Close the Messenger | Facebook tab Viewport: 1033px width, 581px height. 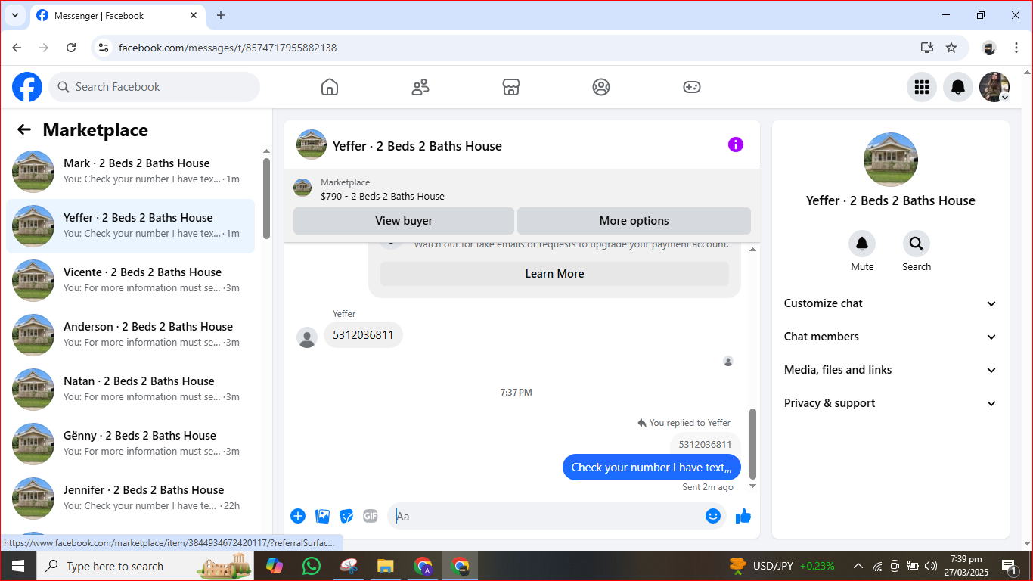click(194, 15)
